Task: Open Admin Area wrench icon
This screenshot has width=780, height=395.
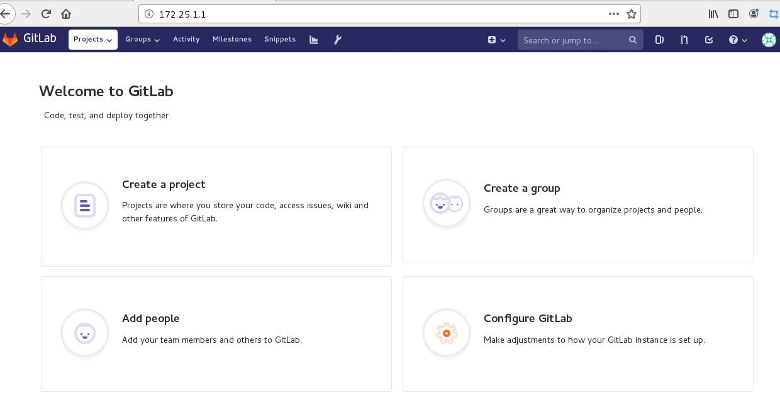Action: click(x=338, y=40)
